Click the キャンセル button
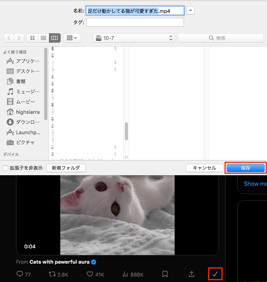Viewport: 267px width, 282px height. [204, 168]
